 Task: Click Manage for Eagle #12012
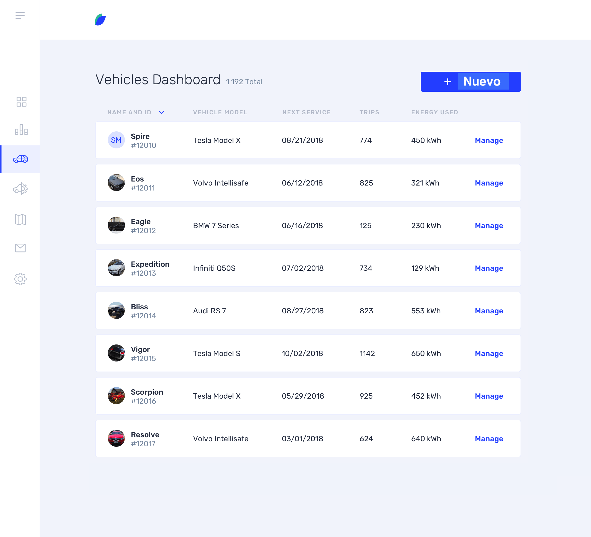(x=489, y=226)
